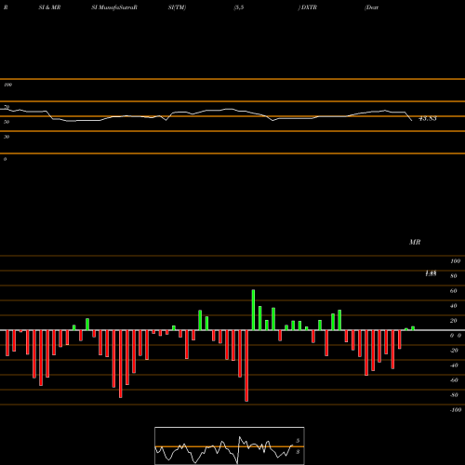Click the MR axis label 60
This screenshot has height=465, width=465.
(453, 291)
